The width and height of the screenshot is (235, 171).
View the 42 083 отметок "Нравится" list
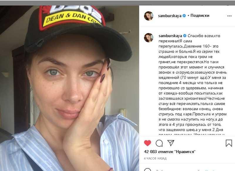pyautogui.click(x=170, y=152)
